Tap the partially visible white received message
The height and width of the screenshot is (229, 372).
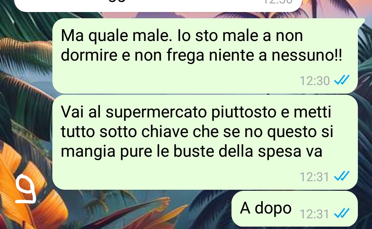[158, 6]
